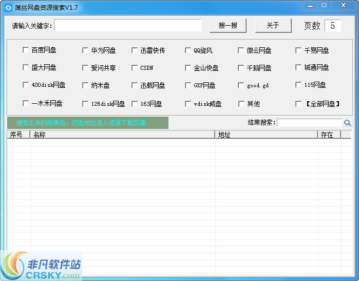
Task: Enable the 华为网盘 checkbox
Action: tap(85, 50)
